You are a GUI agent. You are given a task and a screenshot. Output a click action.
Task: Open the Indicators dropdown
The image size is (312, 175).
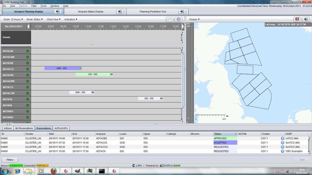(x=71, y=19)
